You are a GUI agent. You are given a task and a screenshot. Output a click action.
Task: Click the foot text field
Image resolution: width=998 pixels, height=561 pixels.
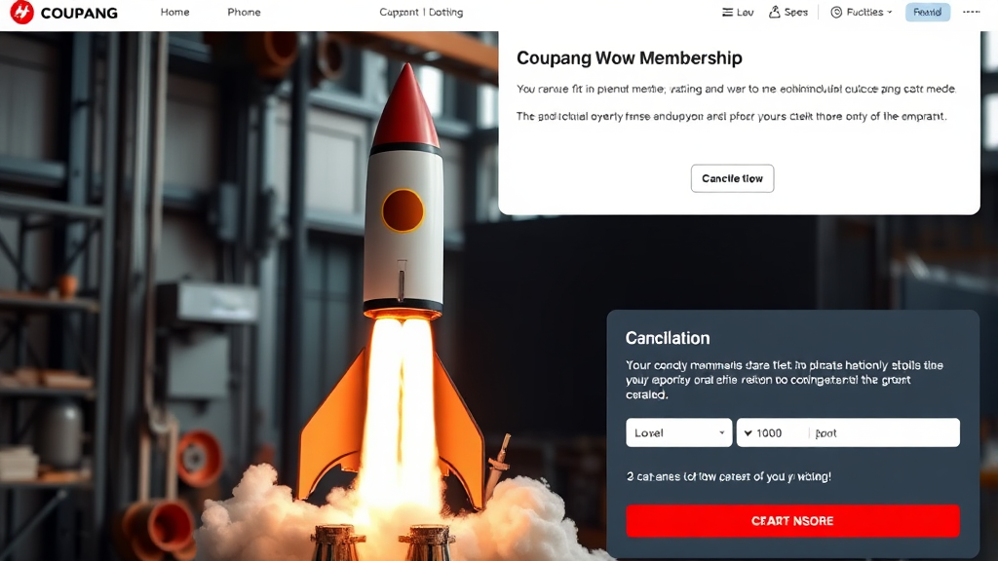tap(885, 432)
